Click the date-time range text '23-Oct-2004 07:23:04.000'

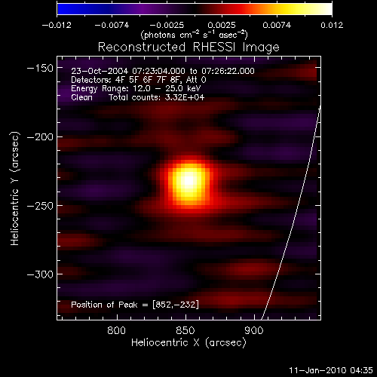(128, 71)
